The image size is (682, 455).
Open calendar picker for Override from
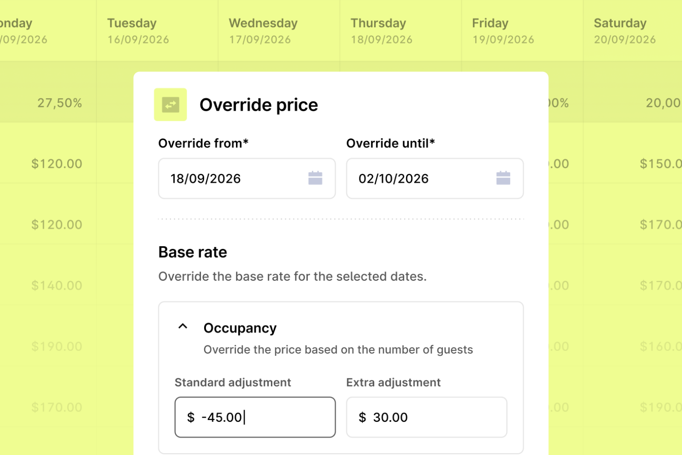[x=315, y=178]
